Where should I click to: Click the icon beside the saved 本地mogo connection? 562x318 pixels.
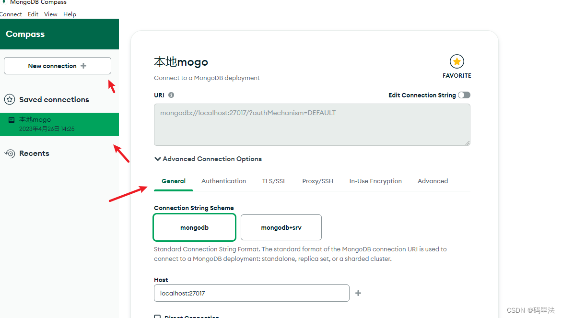coord(12,120)
